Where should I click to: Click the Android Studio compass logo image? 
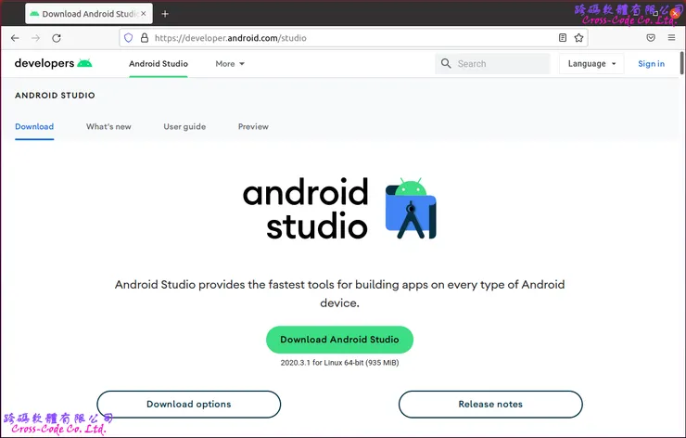tap(411, 208)
